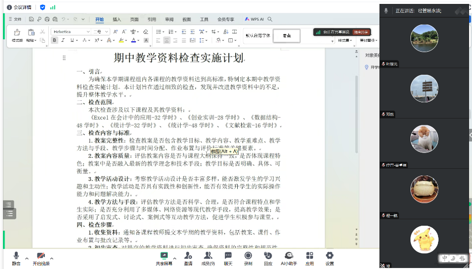The image size is (472, 269).
Task: Expand the microphone options arrow
Action: (27, 258)
